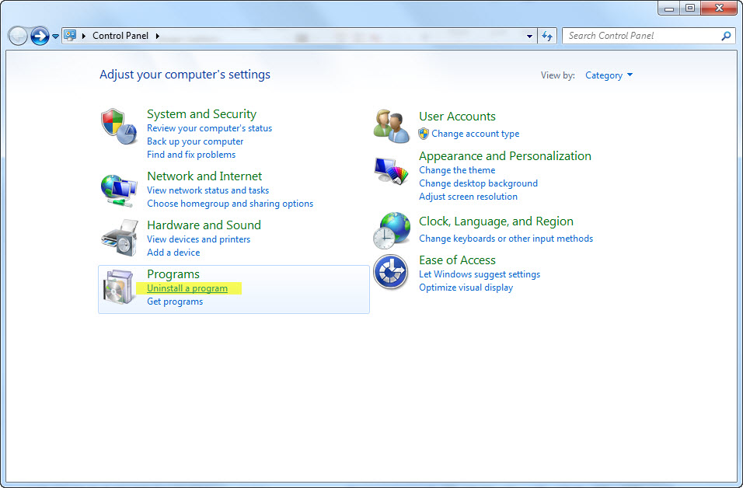The image size is (743, 488).
Task: Click the search magnifier icon
Action: coord(726,36)
